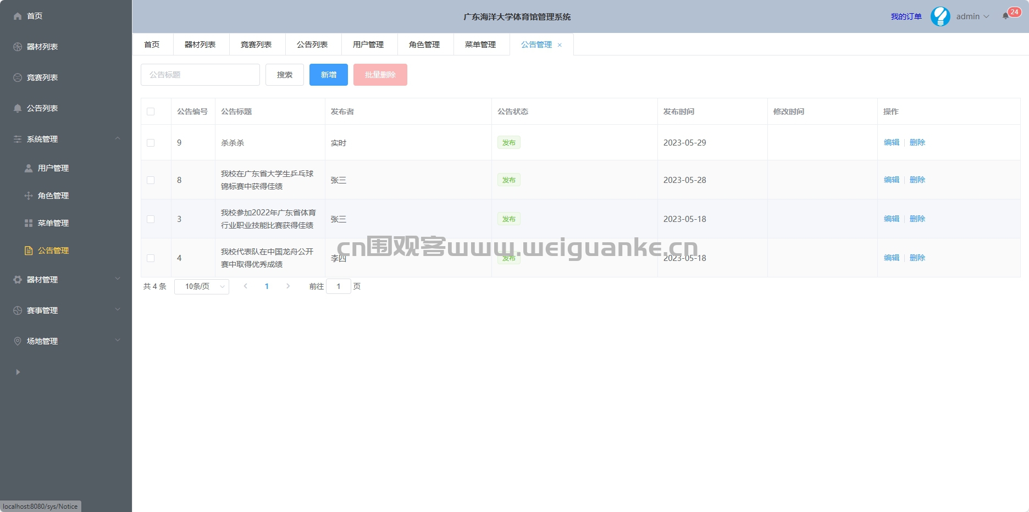Delete notice number 3
This screenshot has height=512, width=1029.
tap(917, 219)
